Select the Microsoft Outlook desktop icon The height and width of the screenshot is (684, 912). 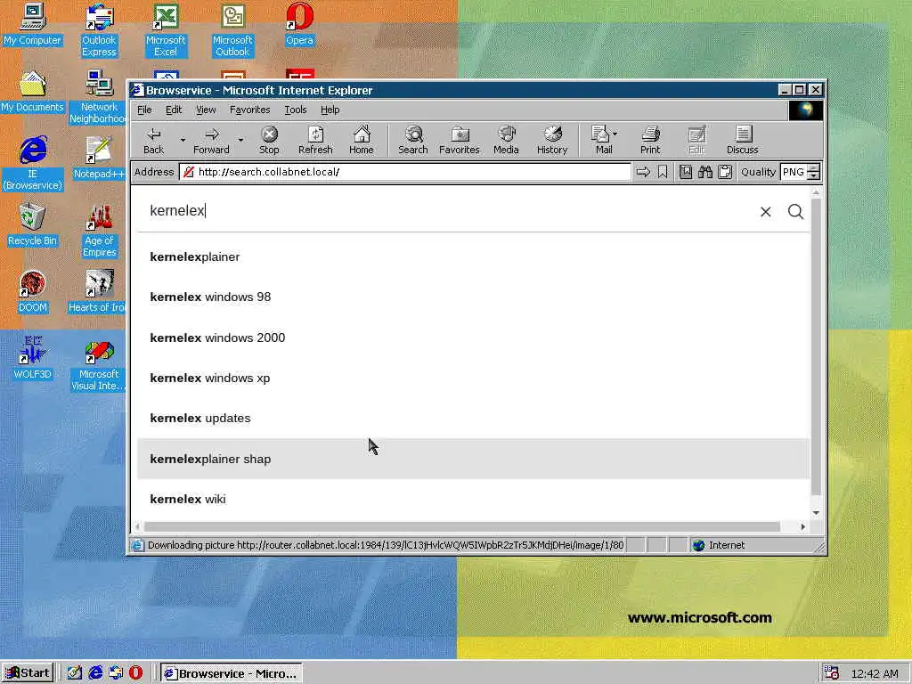[232, 30]
